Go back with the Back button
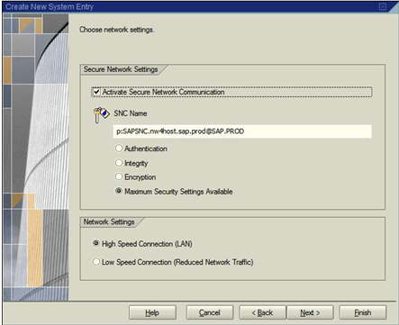399x325 pixels. (262, 312)
